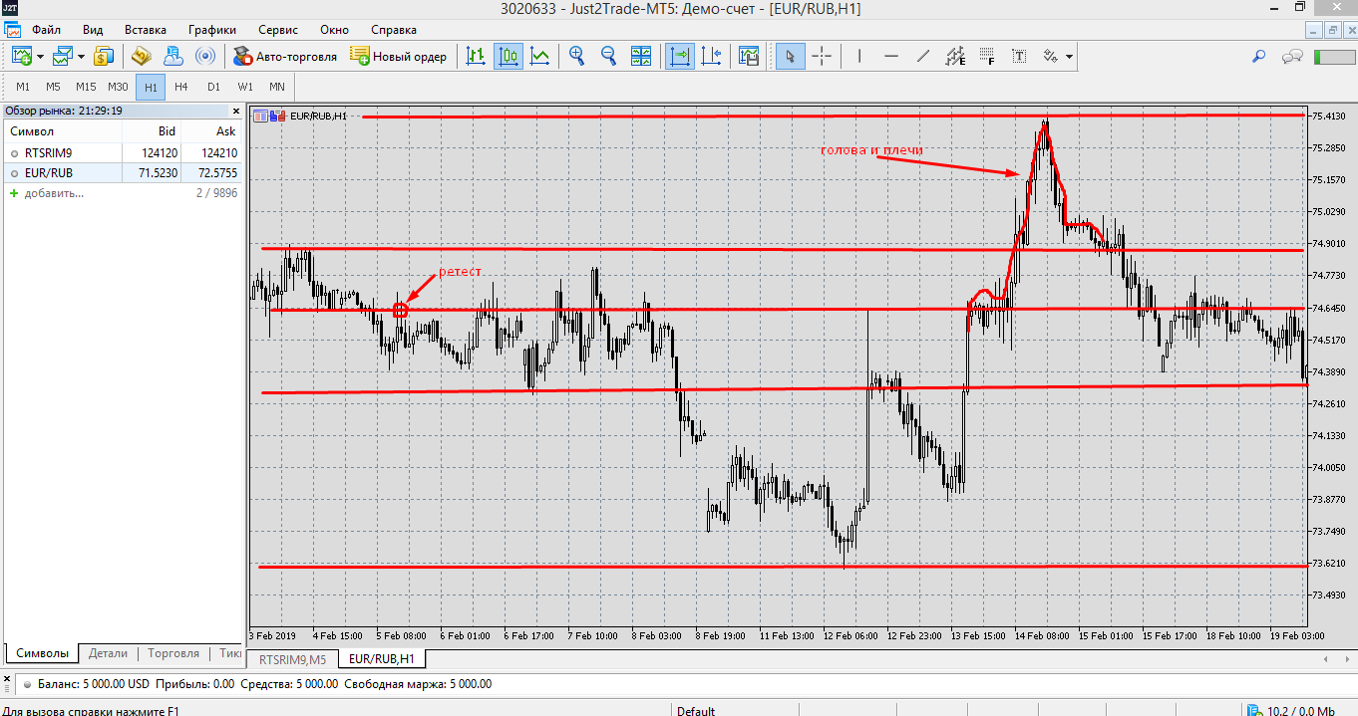The height and width of the screenshot is (716, 1358).
Task: Select the horizontal line tool
Action: pos(891,56)
